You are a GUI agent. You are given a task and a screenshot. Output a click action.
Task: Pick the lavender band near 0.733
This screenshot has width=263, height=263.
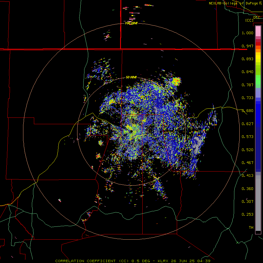point(258,93)
